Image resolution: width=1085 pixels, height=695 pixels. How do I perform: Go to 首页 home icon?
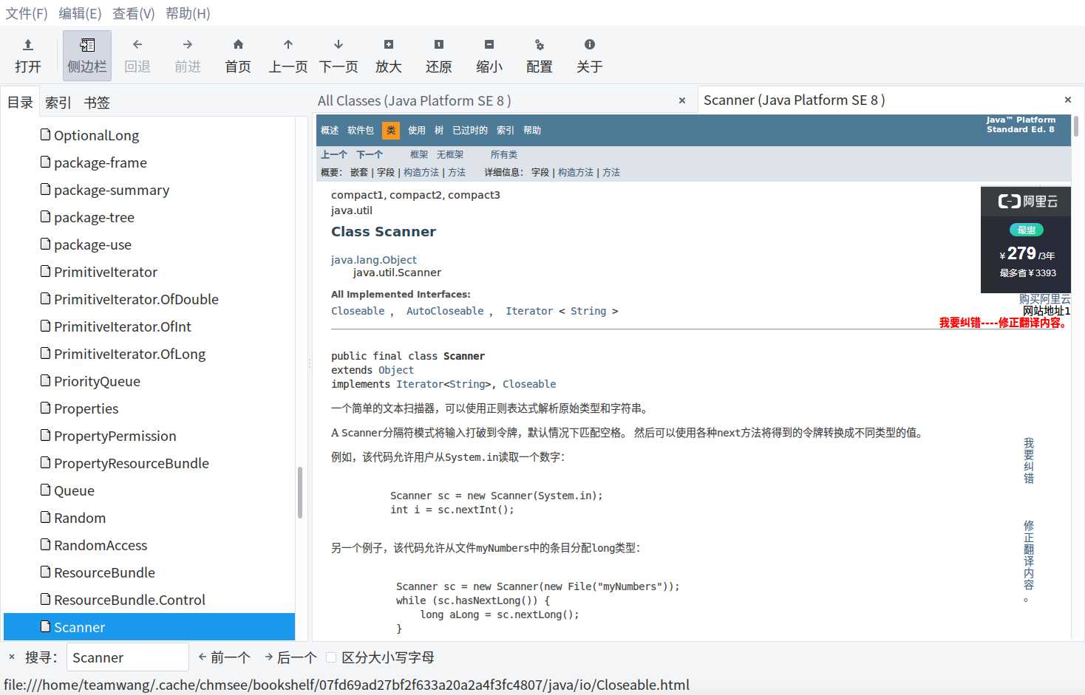(238, 45)
